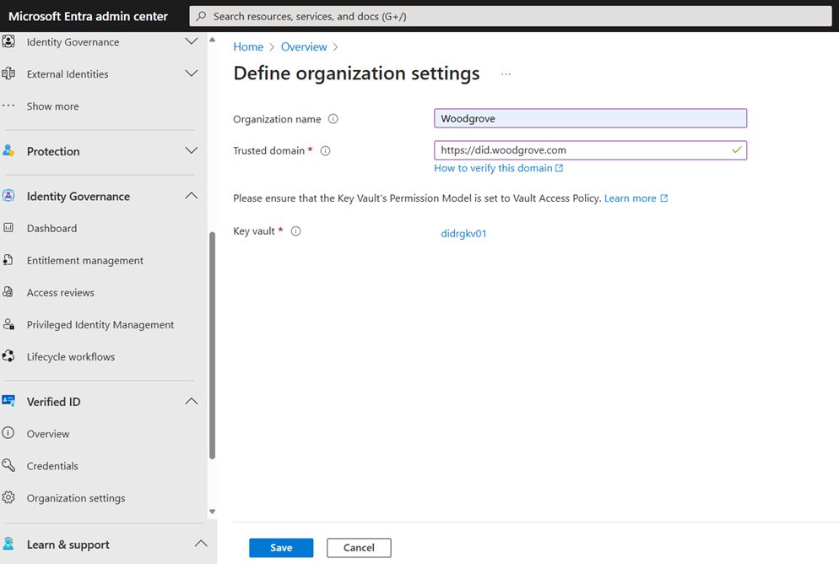This screenshot has width=839, height=564.
Task: Click the search resources, services, and docs box
Action: click(511, 16)
